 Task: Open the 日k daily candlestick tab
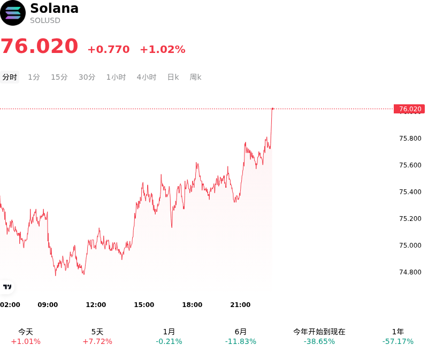173,77
